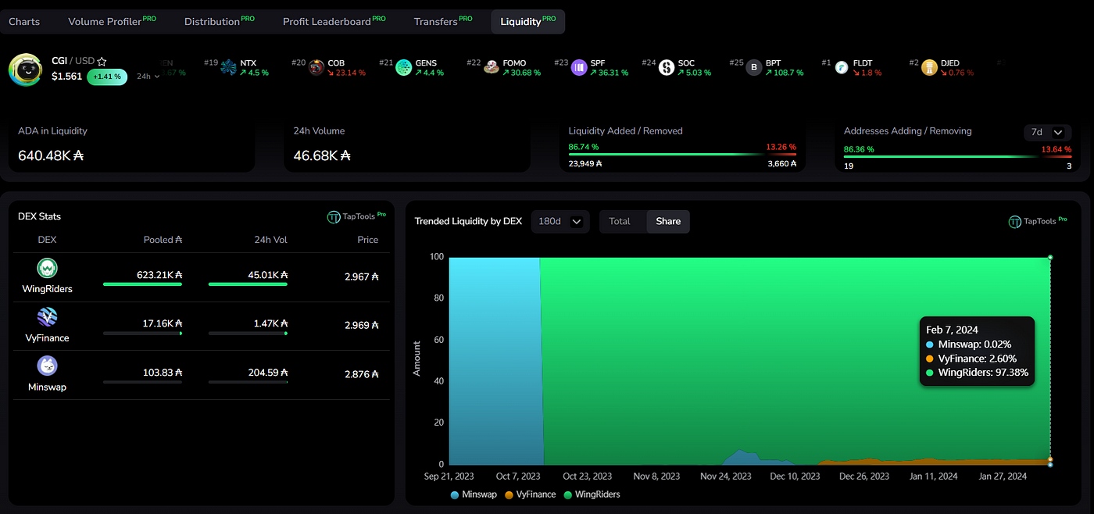The image size is (1094, 514).
Task: Click the 13.64 % addresses removing percentage
Action: click(1056, 148)
